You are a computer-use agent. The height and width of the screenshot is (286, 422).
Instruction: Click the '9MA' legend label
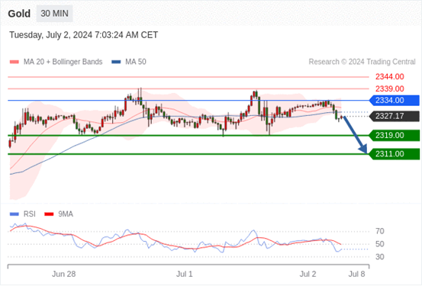coord(66,214)
